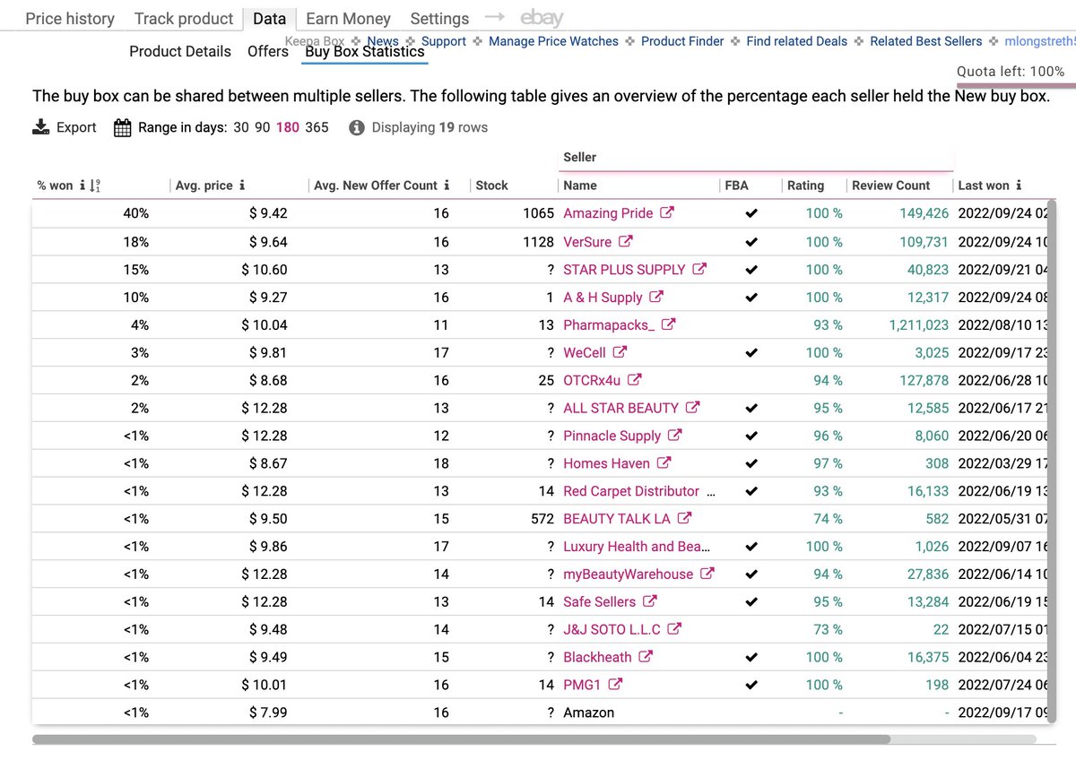The image size is (1076, 760).
Task: Open external link icon next to VerSure
Action: click(x=626, y=241)
